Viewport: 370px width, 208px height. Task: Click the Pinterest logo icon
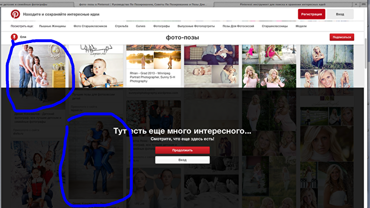click(x=15, y=14)
